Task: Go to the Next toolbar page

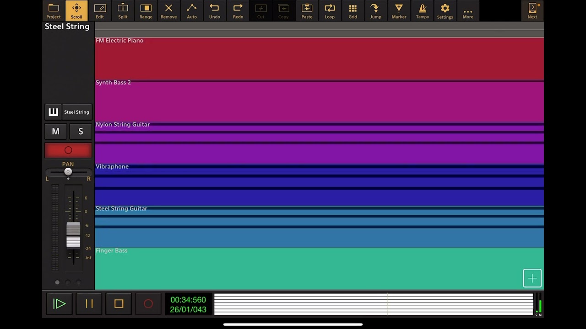Action: 532,11
